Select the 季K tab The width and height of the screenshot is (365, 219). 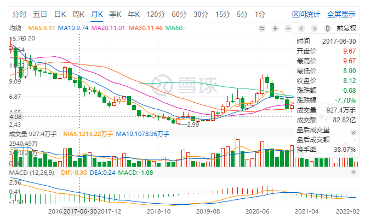coord(115,14)
